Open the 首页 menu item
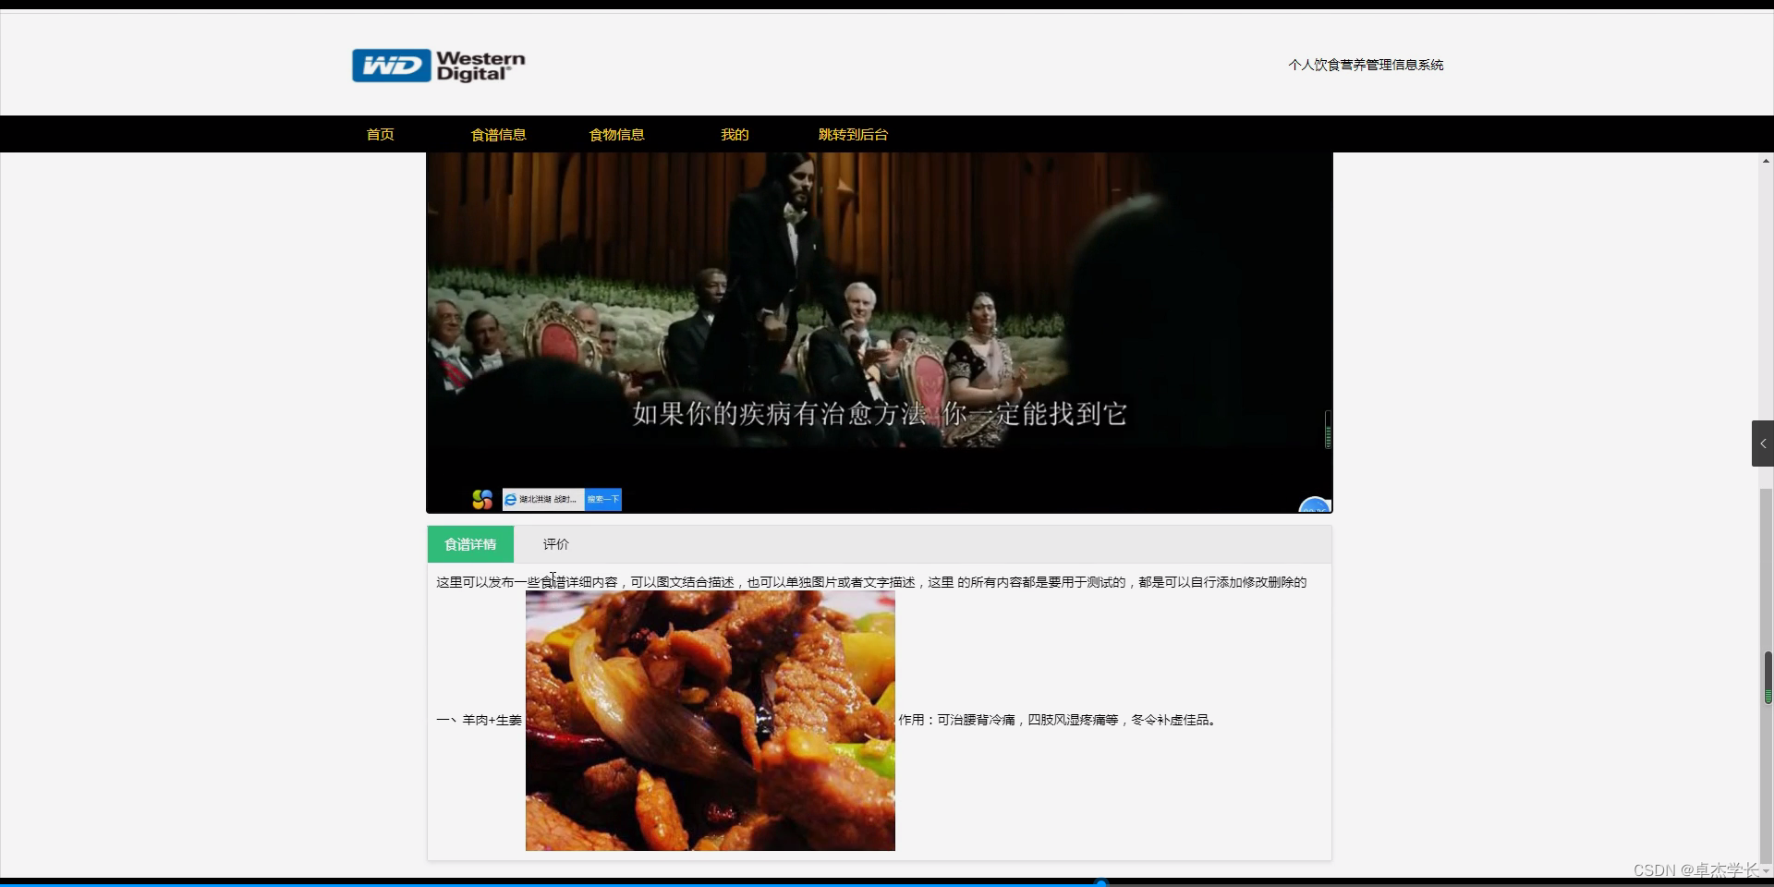Image resolution: width=1774 pixels, height=887 pixels. tap(380, 135)
